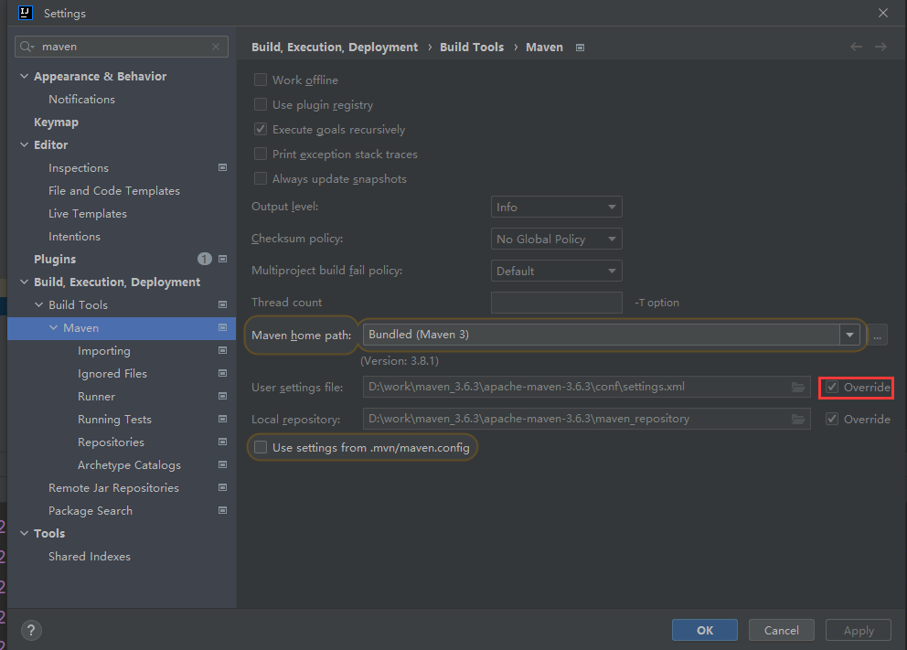Open the Checksum policy dropdown
907x650 pixels.
coord(557,239)
